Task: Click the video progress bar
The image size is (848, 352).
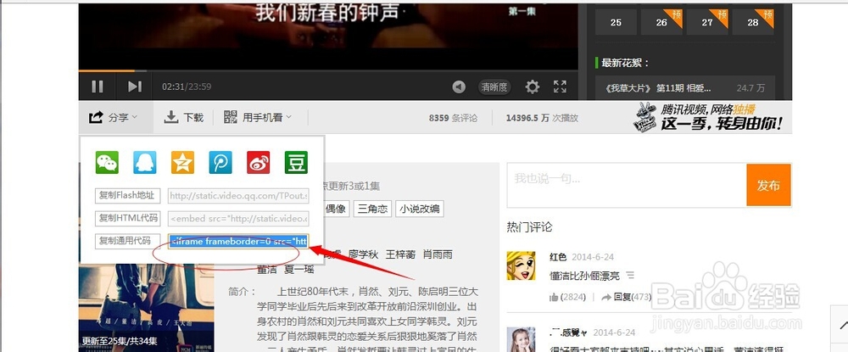Action: click(327, 70)
